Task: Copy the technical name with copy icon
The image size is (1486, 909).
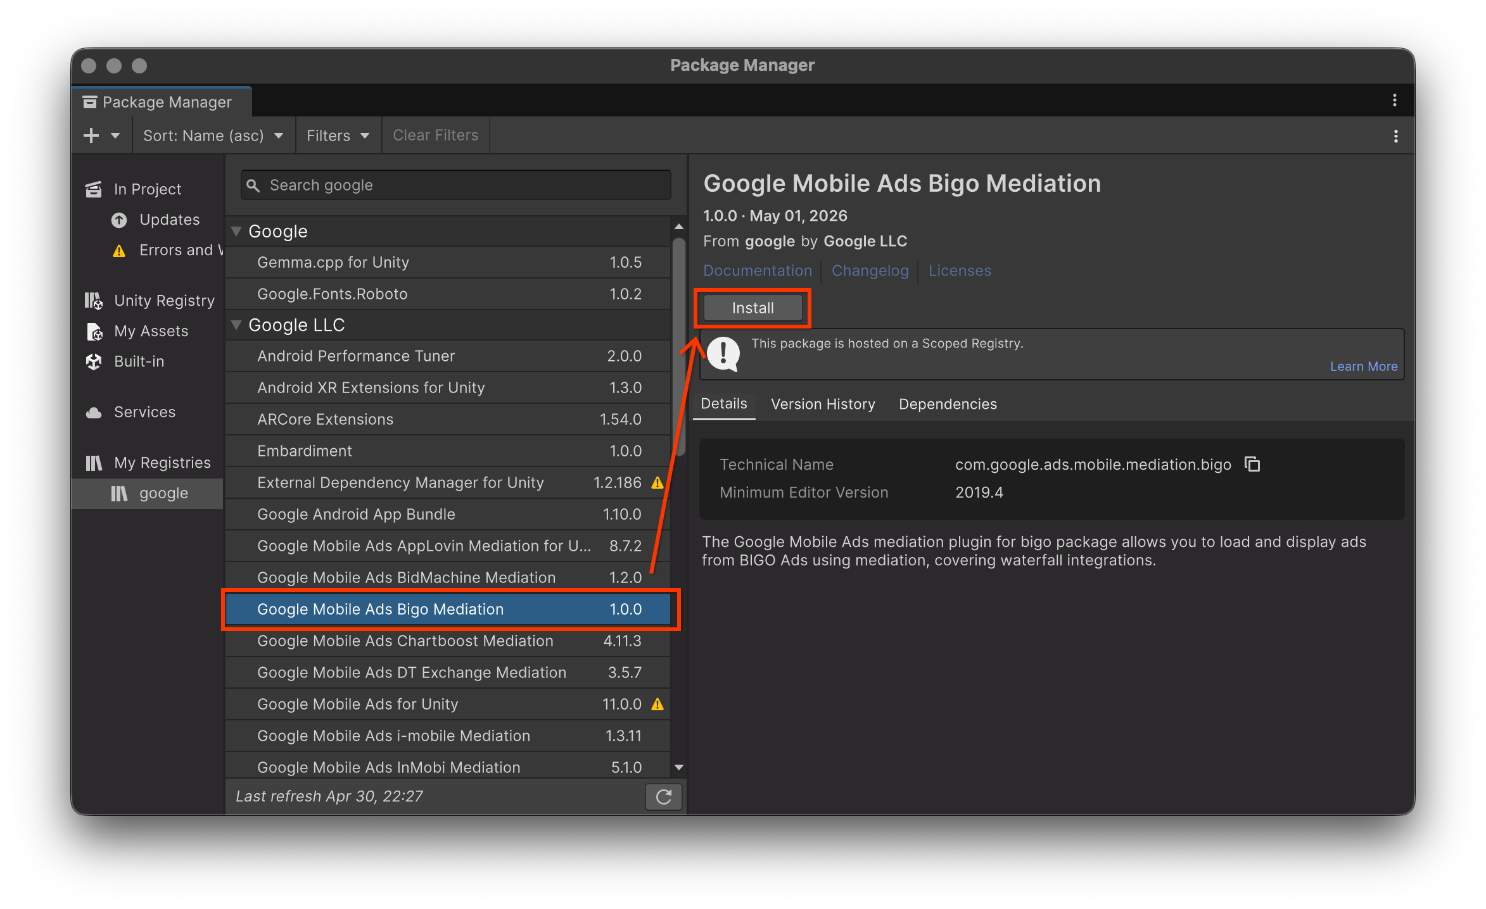Action: point(1252,464)
